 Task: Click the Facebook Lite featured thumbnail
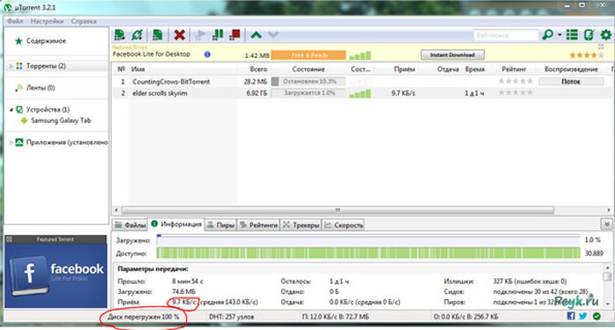[55, 275]
